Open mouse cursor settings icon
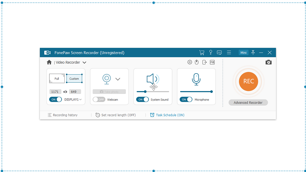 click(x=197, y=62)
